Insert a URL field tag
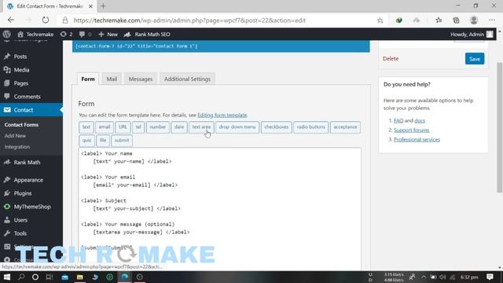This screenshot has height=283, width=503. [x=123, y=127]
